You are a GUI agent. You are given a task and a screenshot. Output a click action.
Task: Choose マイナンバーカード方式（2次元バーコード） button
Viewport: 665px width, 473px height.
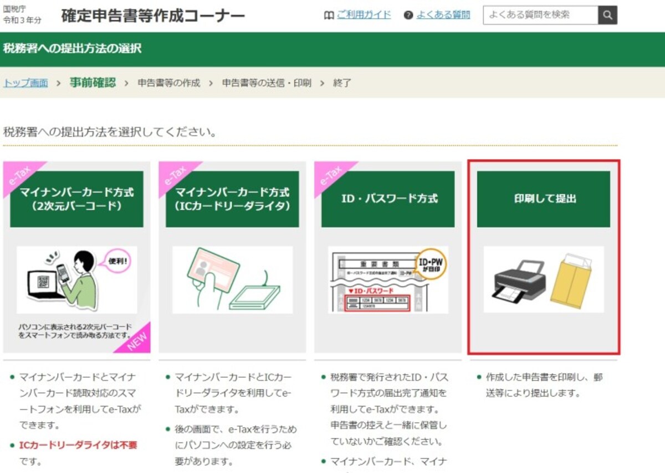[x=76, y=199]
